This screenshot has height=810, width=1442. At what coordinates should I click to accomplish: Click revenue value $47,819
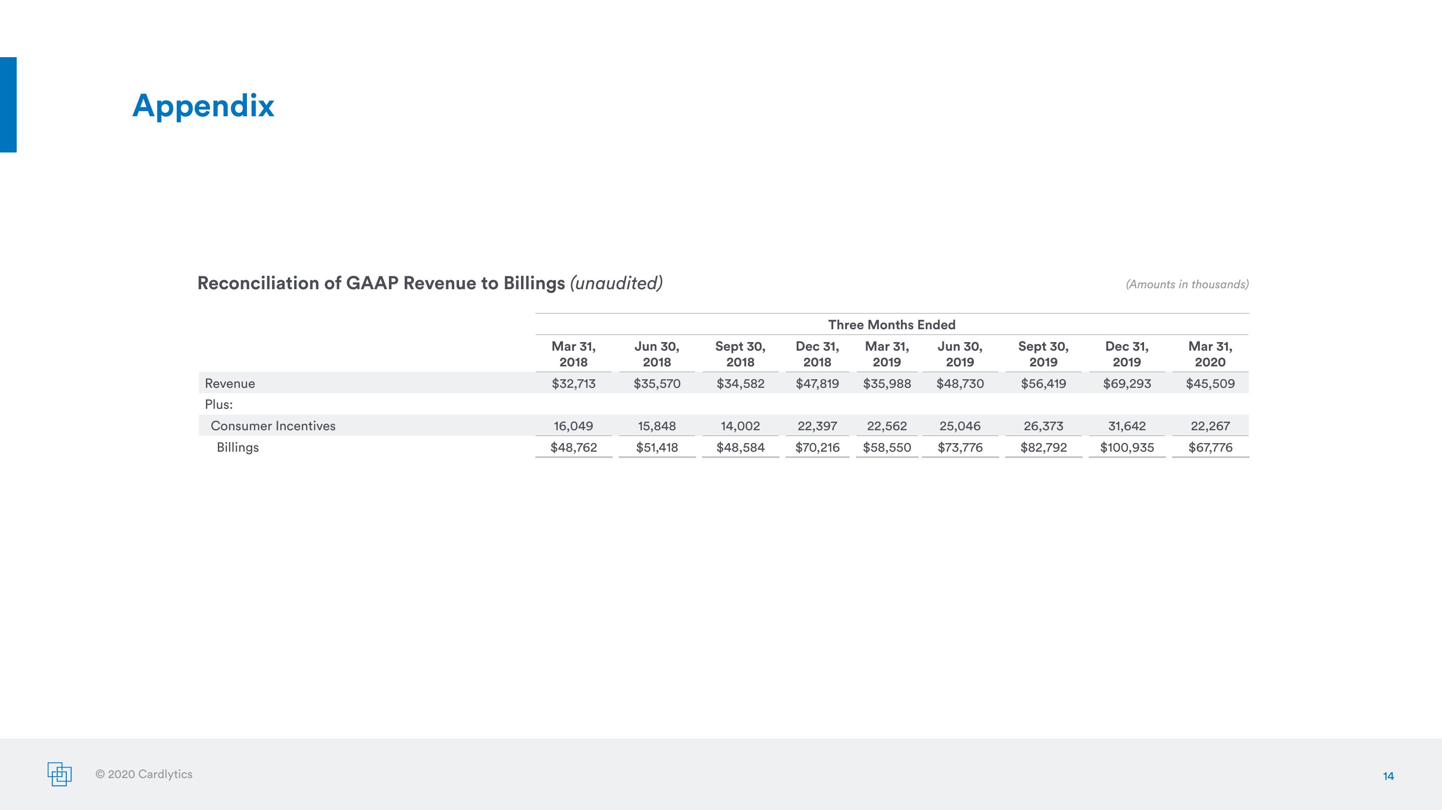coord(817,383)
